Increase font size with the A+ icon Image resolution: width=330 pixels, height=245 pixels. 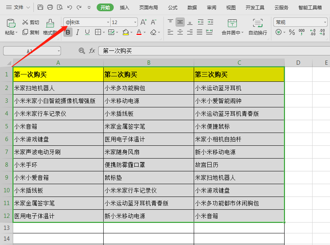pos(144,22)
